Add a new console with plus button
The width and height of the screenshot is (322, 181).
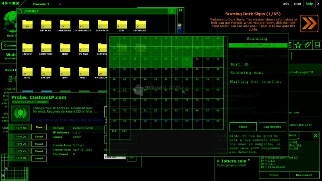(60, 4)
